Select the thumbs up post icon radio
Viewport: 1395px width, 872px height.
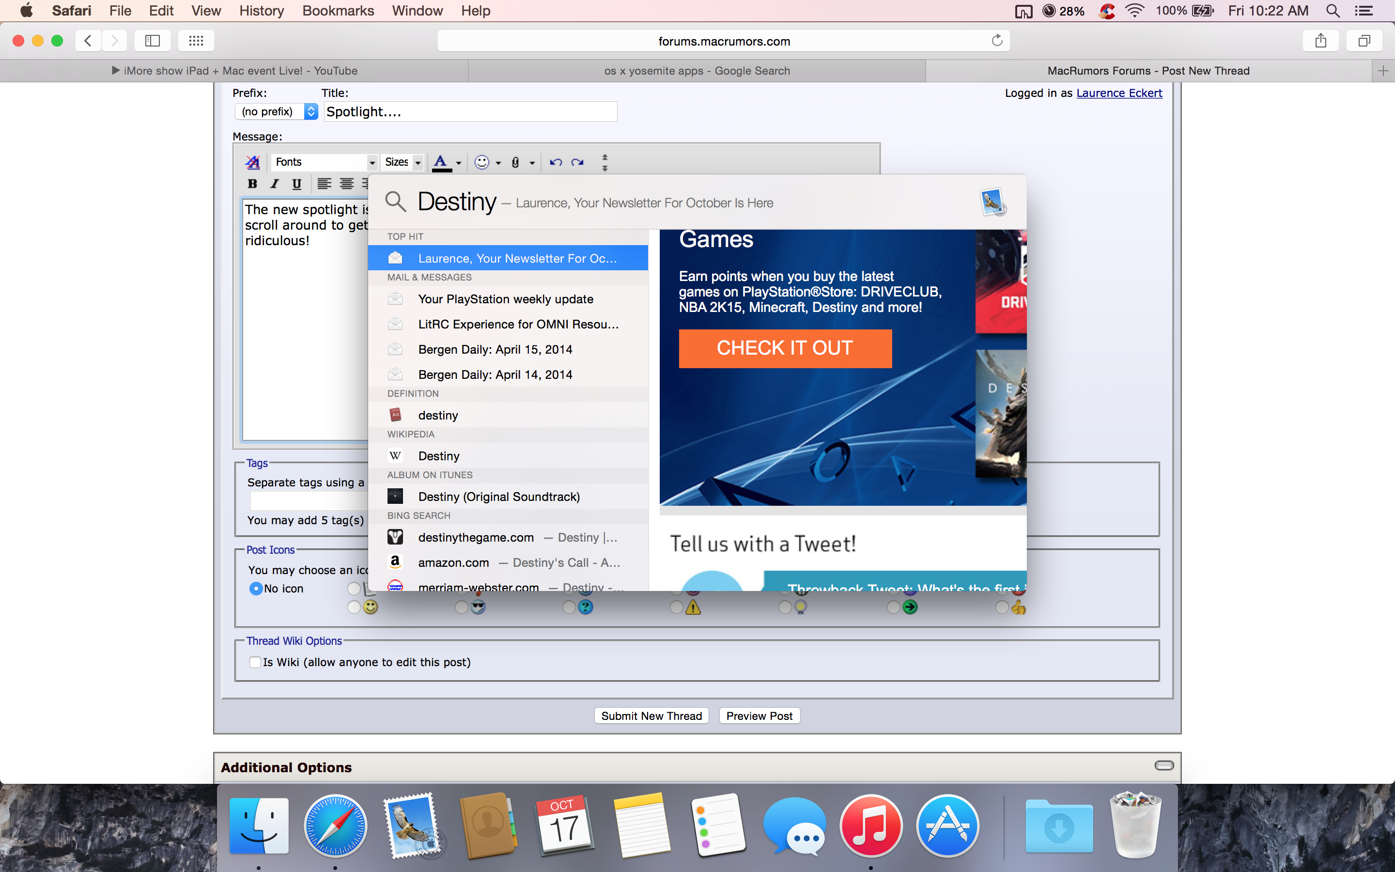point(1002,607)
